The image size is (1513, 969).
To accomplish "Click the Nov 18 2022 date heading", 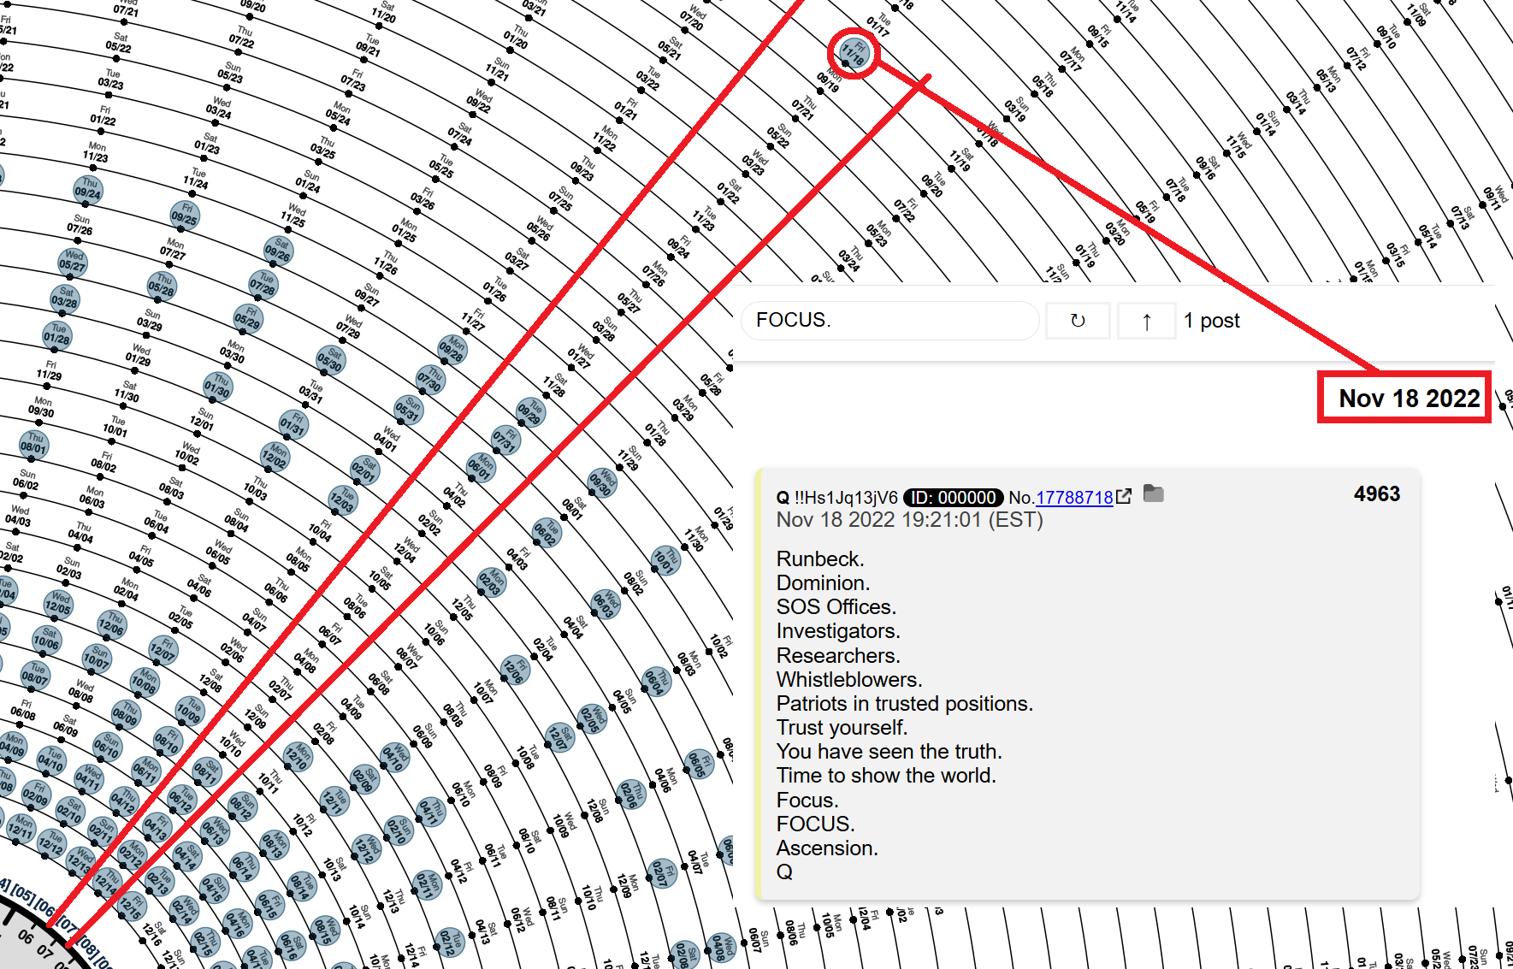I will [1408, 399].
